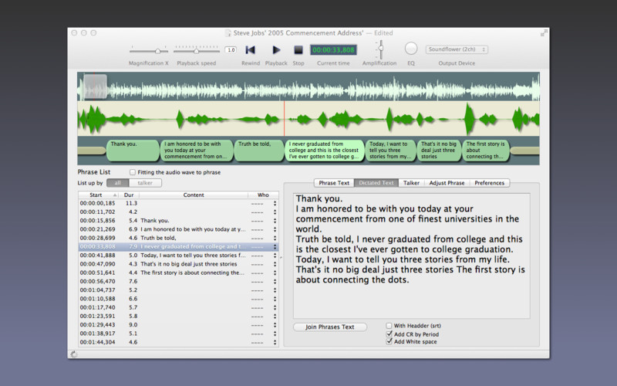Switch to the Dictated Text tab
617x386 pixels.
376,183
